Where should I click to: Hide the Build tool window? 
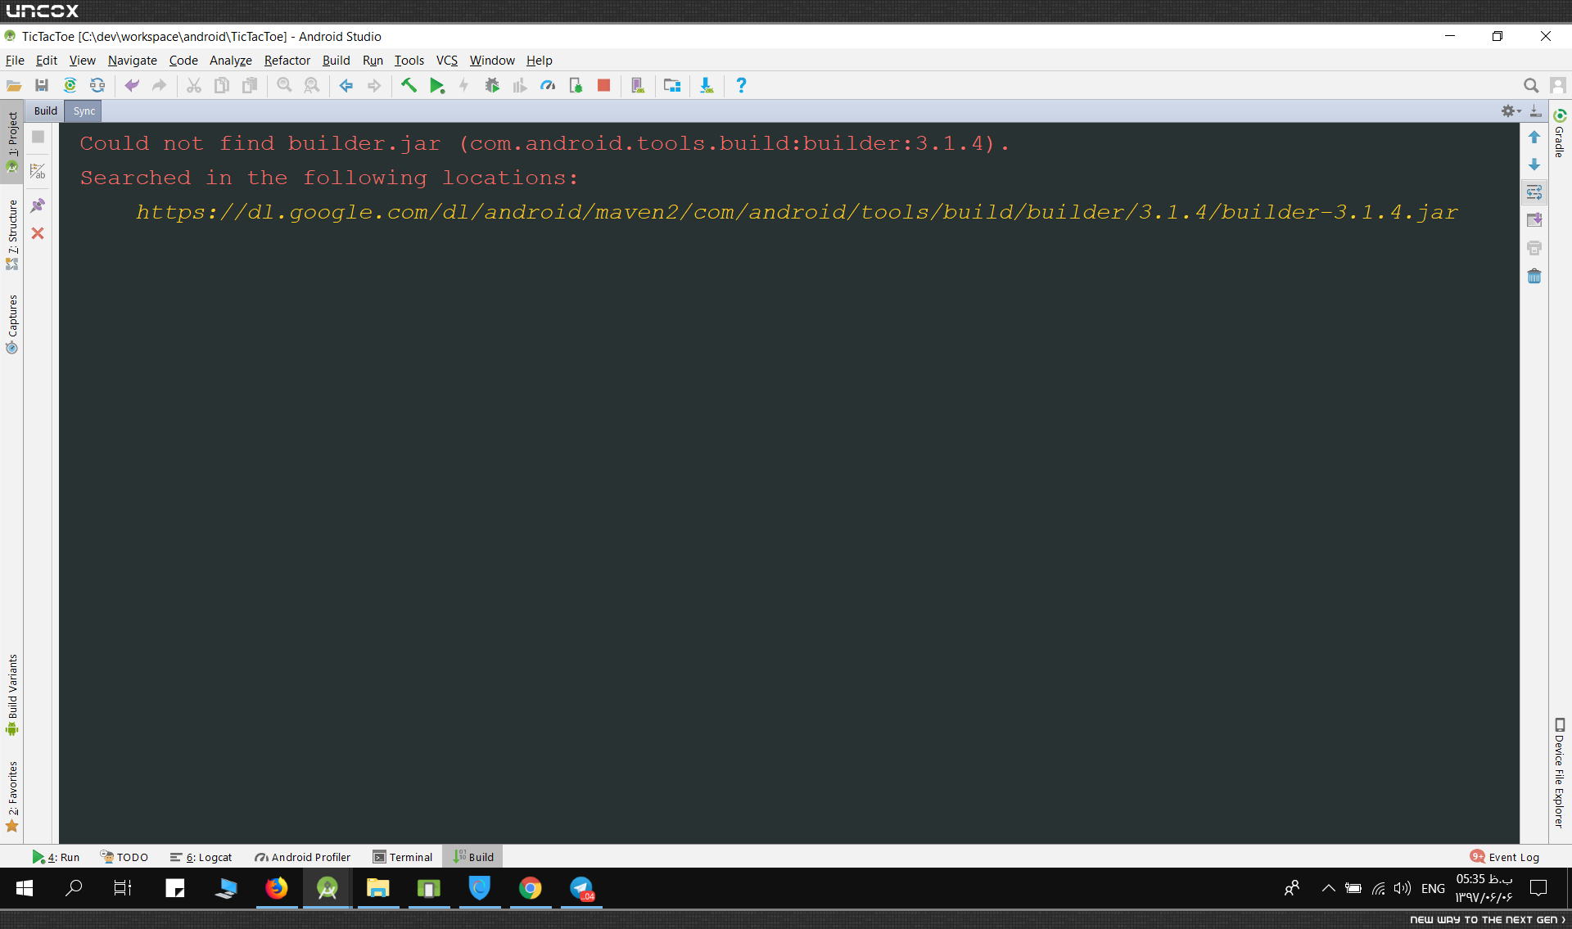pos(1536,110)
